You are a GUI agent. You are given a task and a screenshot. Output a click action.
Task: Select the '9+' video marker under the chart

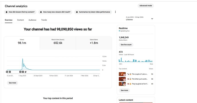coord(7,72)
